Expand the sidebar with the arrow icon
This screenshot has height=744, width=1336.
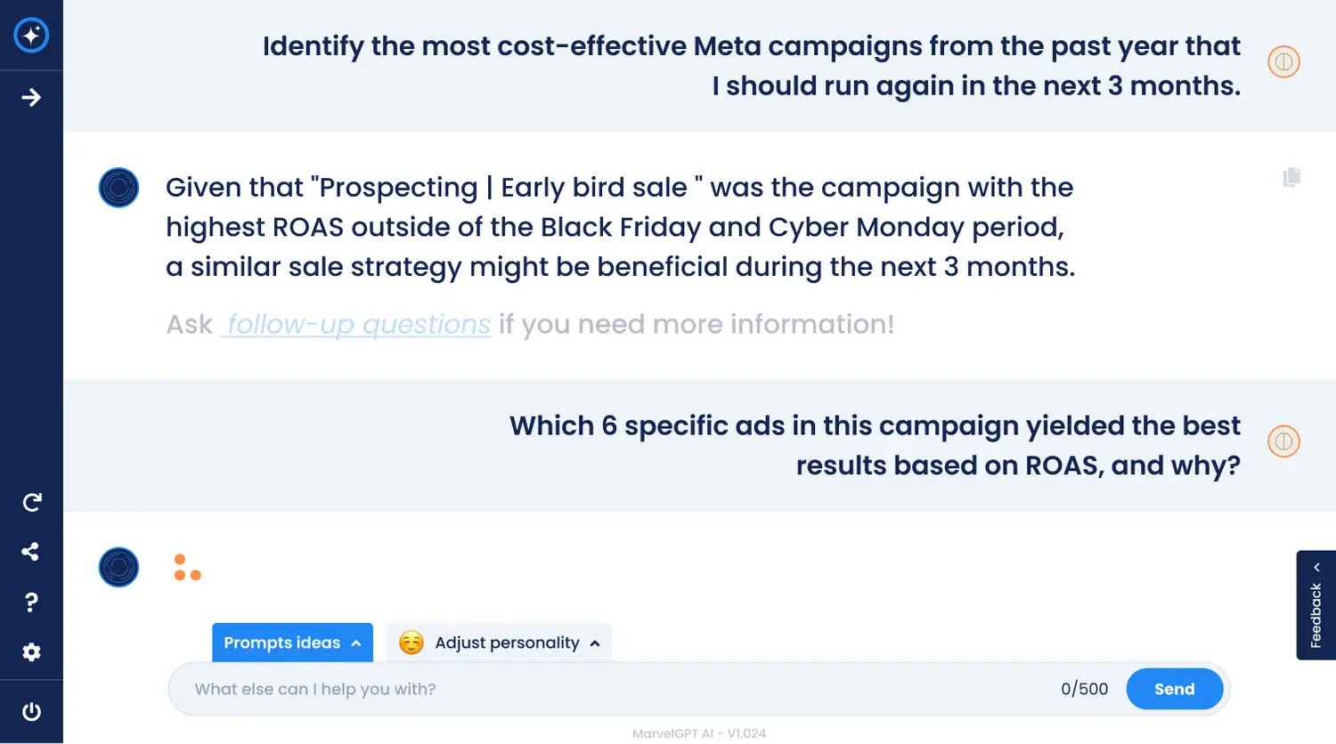[31, 97]
